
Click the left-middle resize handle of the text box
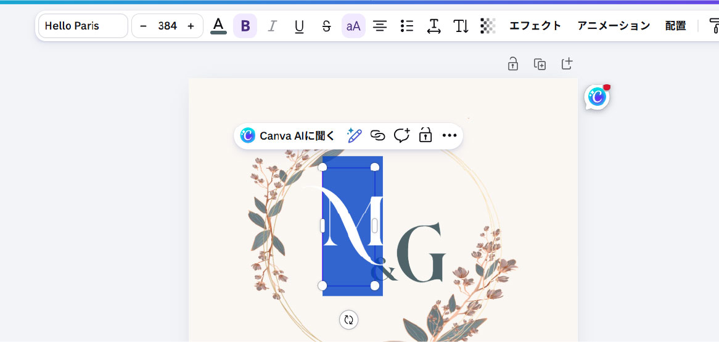pos(323,225)
